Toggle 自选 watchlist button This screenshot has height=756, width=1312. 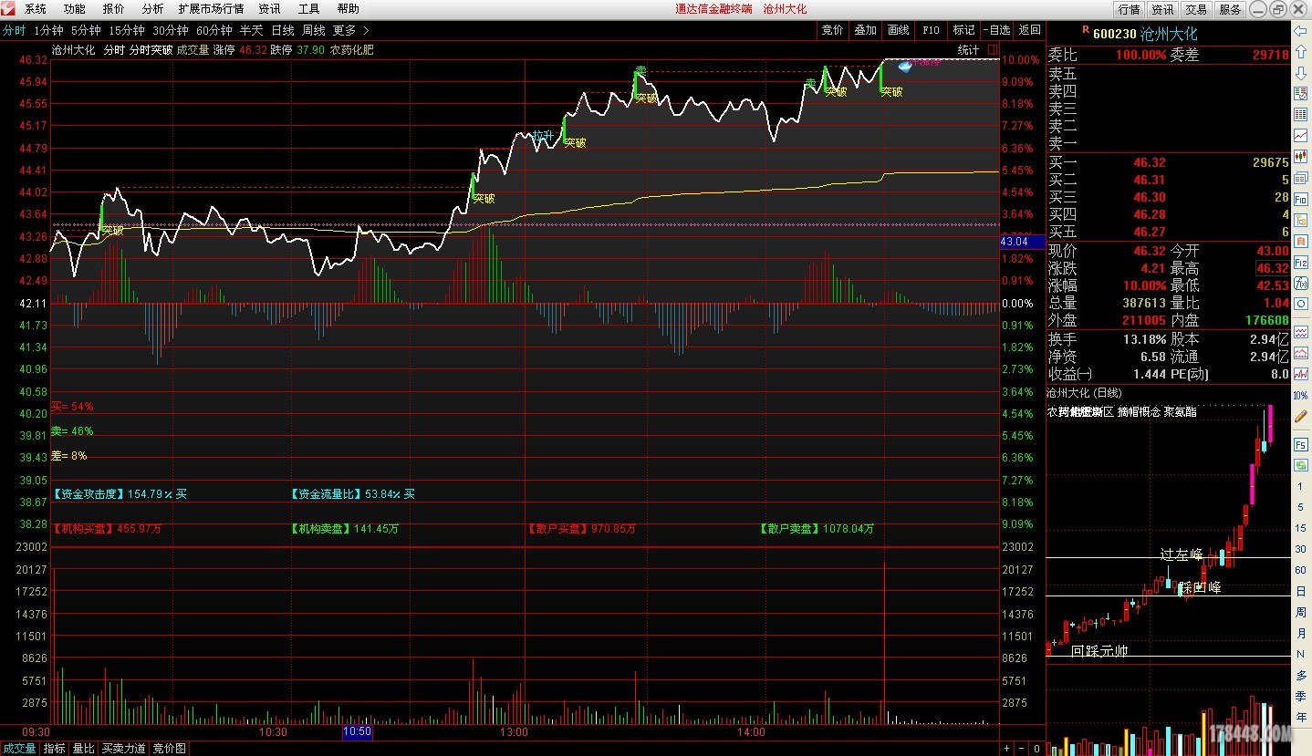pyautogui.click(x=997, y=30)
